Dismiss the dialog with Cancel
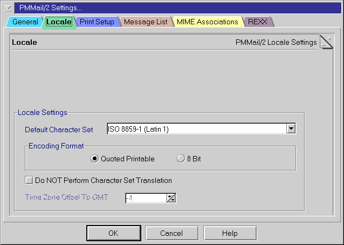The height and width of the screenshot is (245, 344). (171, 233)
